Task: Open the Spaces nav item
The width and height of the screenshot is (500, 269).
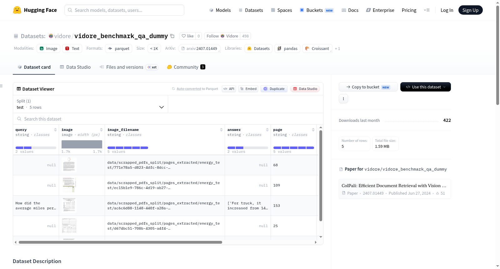Action: pyautogui.click(x=282, y=10)
